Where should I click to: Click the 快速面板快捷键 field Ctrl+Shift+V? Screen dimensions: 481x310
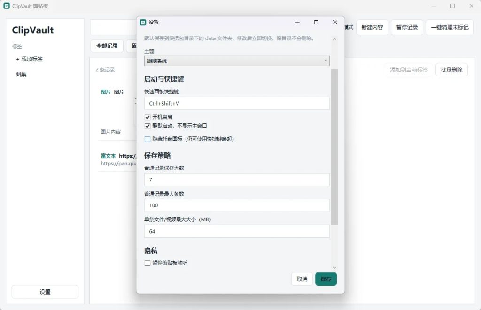237,103
